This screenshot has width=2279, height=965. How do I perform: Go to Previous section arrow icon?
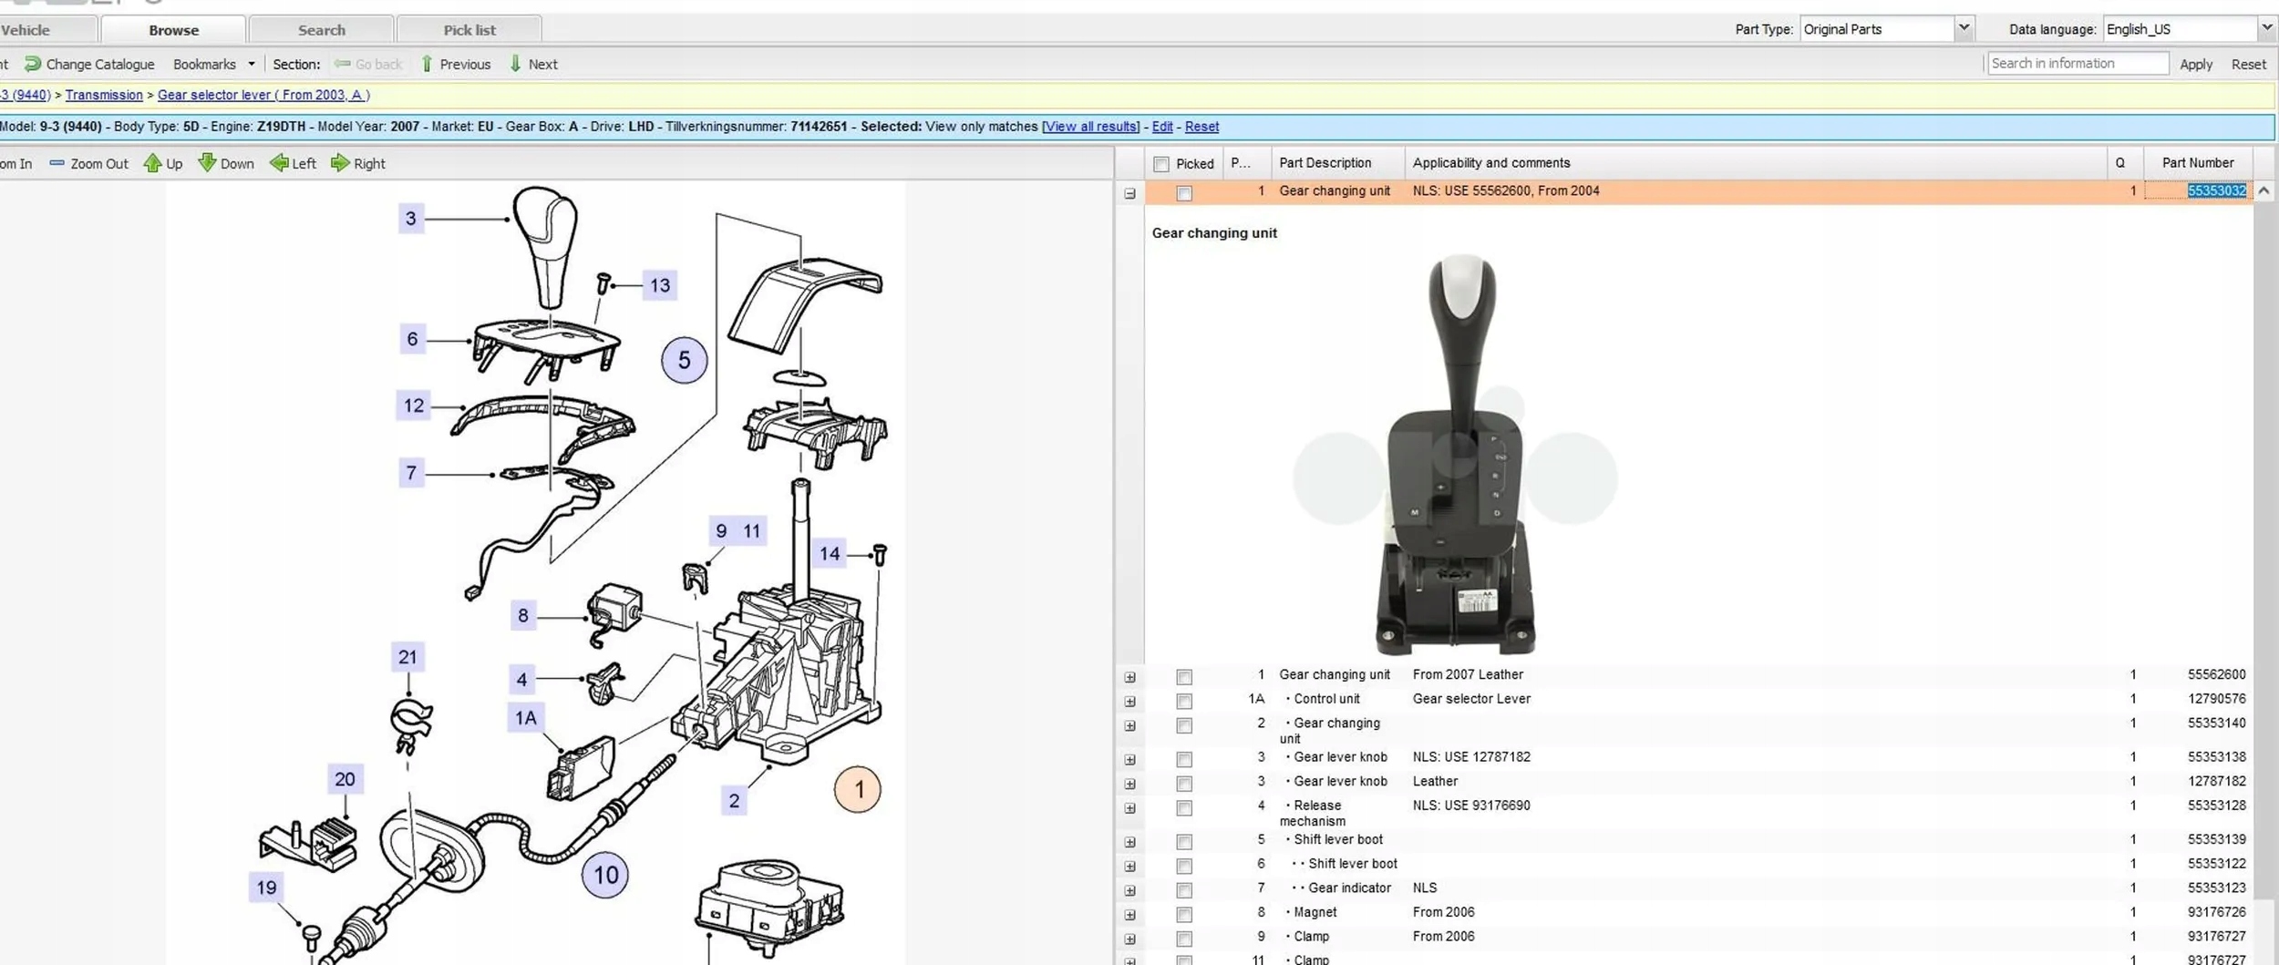(427, 64)
